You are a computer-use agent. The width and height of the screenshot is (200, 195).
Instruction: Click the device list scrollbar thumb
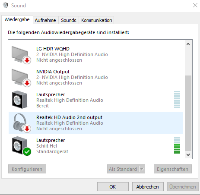[188, 113]
